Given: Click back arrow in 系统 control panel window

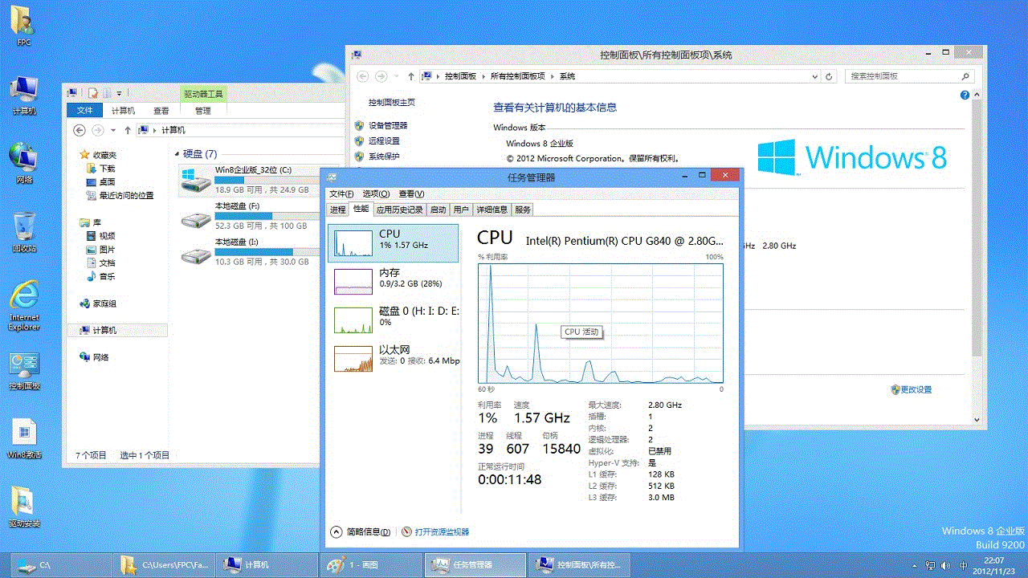Looking at the screenshot, I should [x=362, y=76].
